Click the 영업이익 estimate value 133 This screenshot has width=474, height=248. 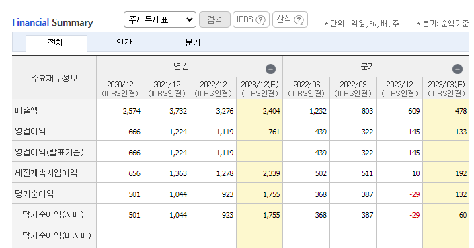(x=461, y=132)
